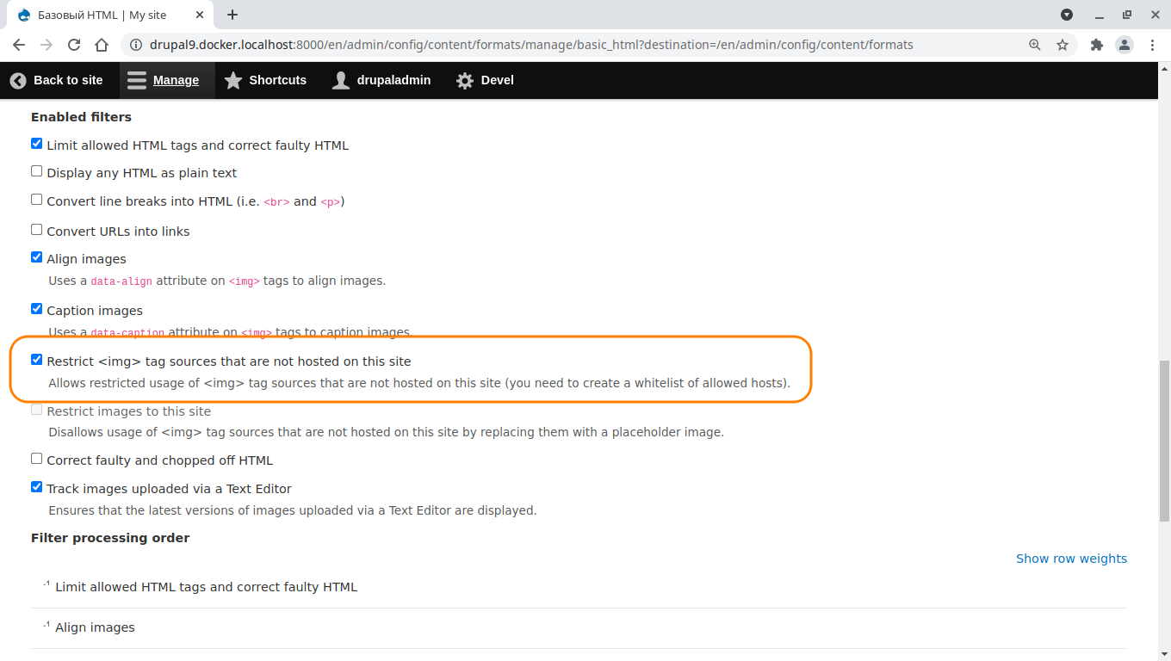Viewport: 1171px width, 661px height.
Task: Click the drupaladmin person icon
Action: point(341,80)
